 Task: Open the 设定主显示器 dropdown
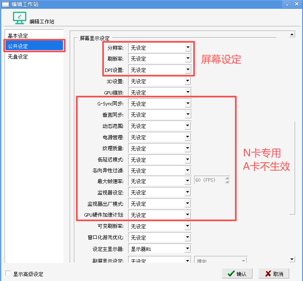coord(159,249)
